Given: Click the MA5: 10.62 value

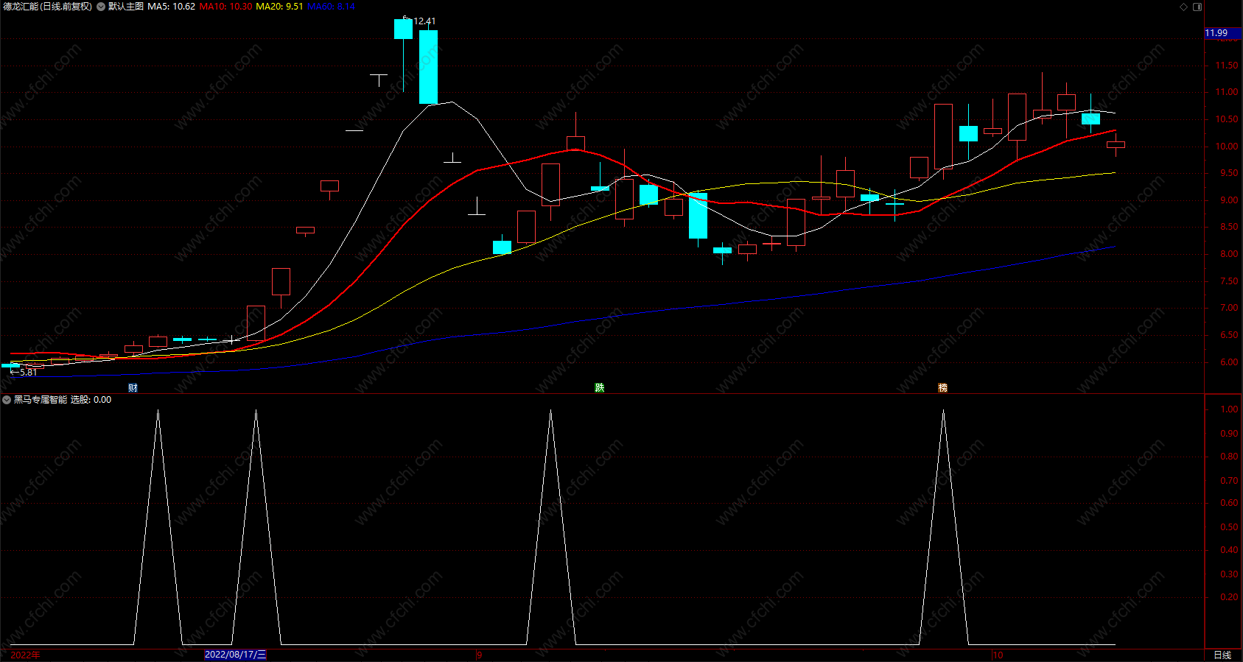Looking at the screenshot, I should coord(172,7).
